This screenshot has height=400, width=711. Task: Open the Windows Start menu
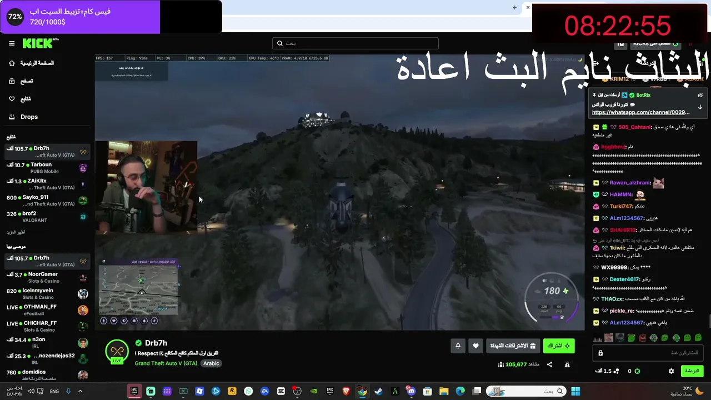click(x=575, y=391)
